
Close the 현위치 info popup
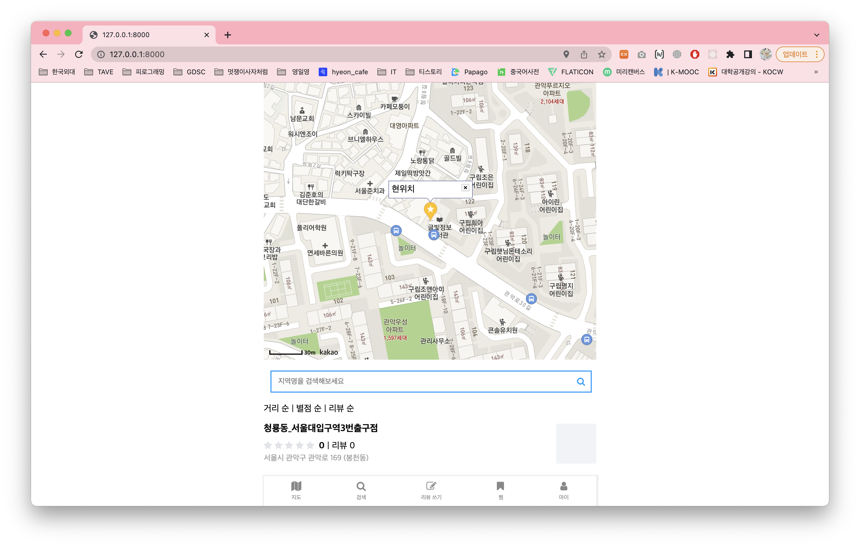pos(465,188)
